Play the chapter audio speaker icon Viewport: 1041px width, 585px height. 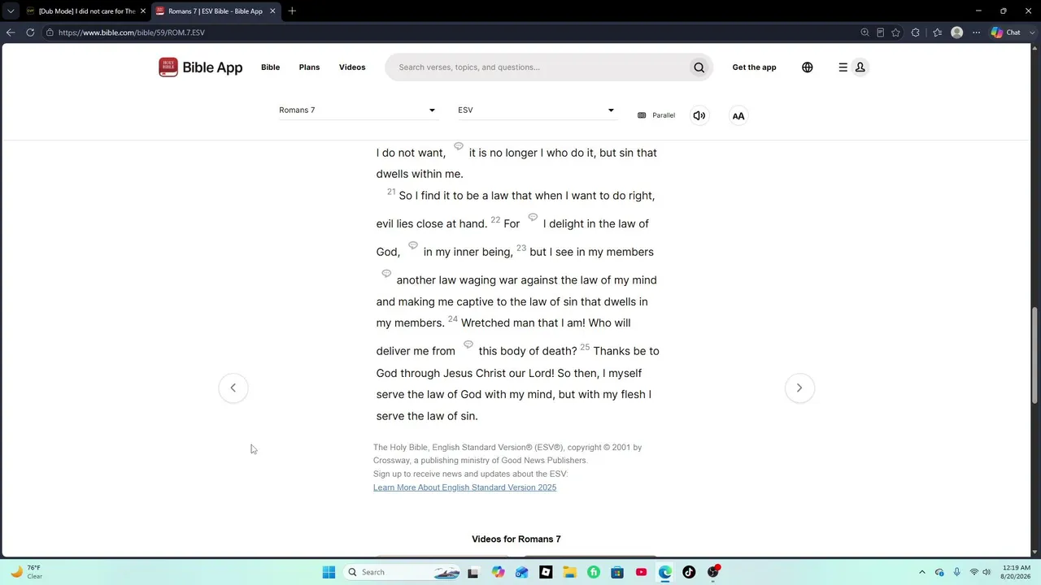[x=699, y=115]
